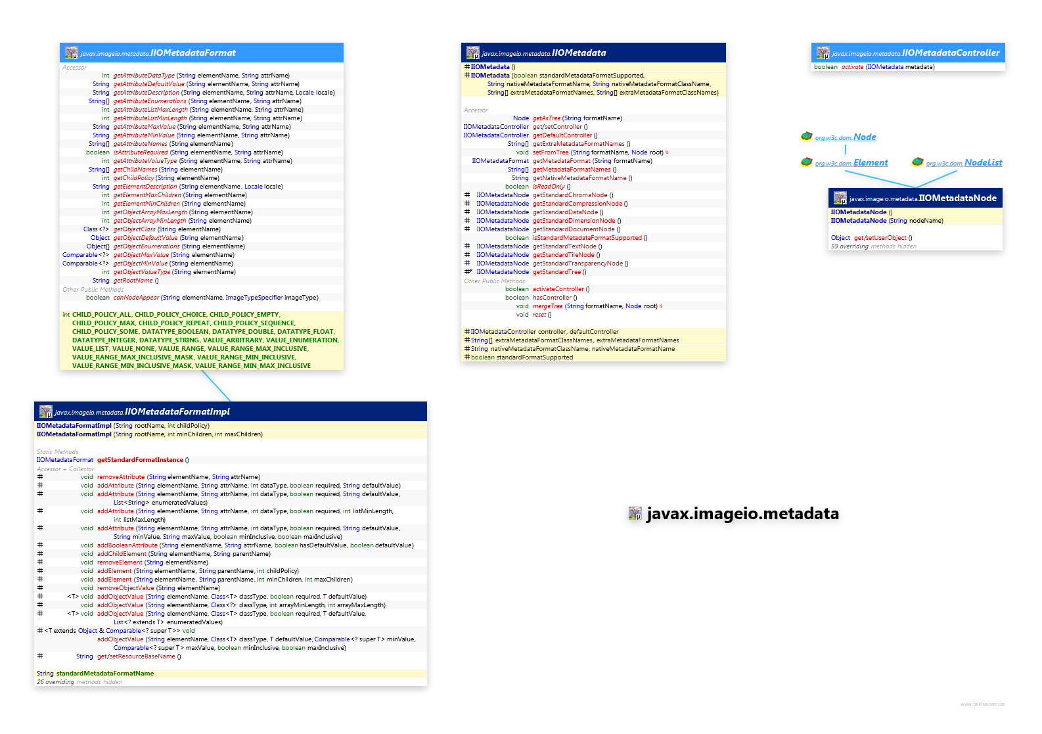Click the NodeList interface icon
Viewport: 1042px width, 734px height.
click(917, 162)
